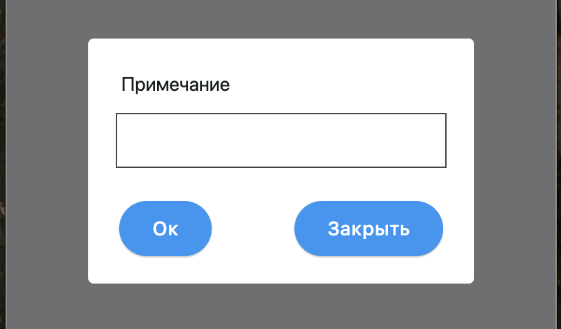Image resolution: width=561 pixels, height=329 pixels.
Task: Confirm the note with Ок
Action: point(165,229)
